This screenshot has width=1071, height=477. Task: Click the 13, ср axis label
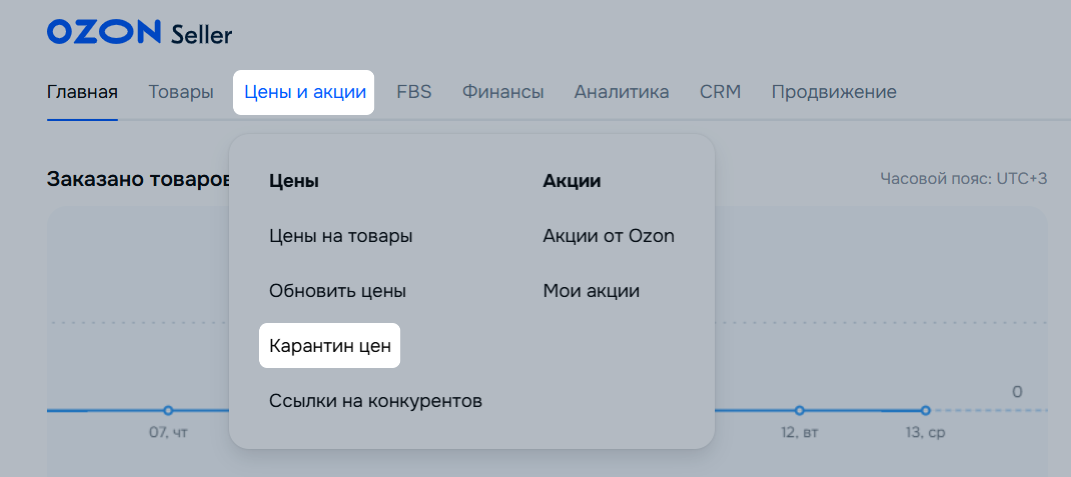[x=925, y=431]
